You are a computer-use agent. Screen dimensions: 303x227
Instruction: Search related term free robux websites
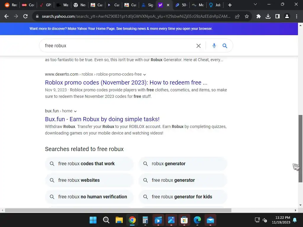click(89, 180)
